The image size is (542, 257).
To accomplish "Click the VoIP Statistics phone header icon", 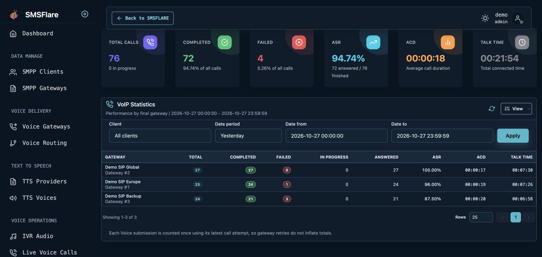I will click(110, 104).
